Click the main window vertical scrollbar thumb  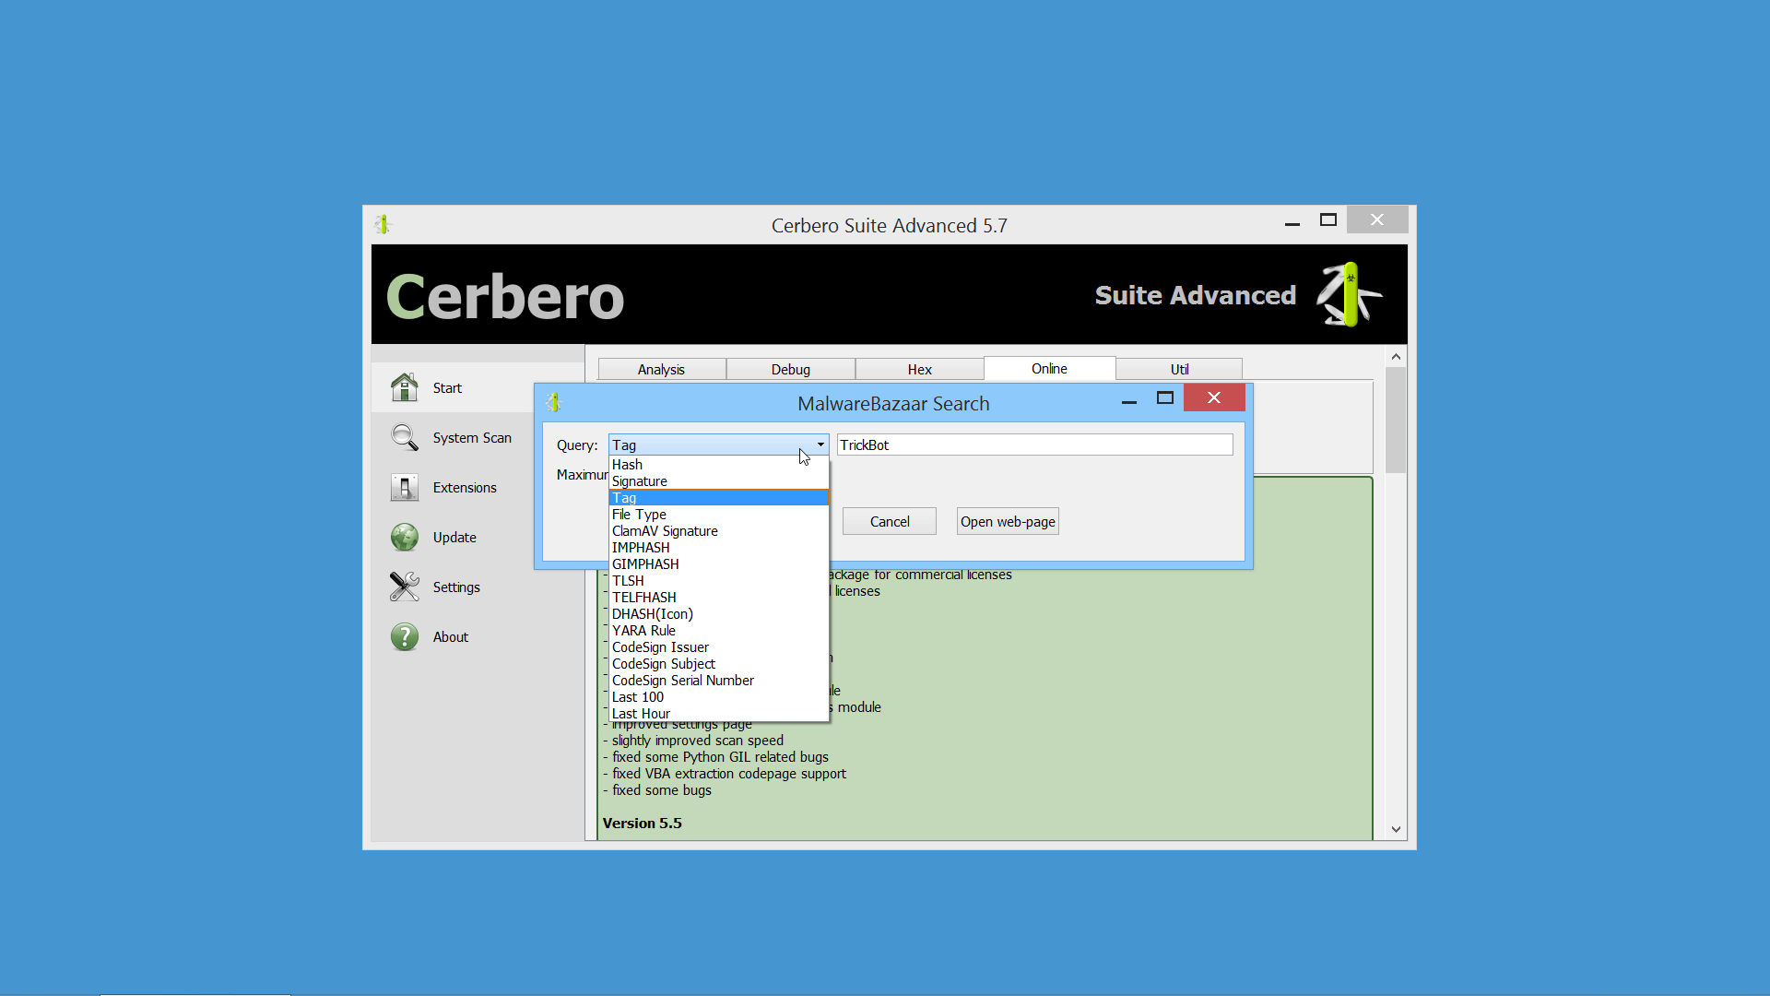(1396, 421)
